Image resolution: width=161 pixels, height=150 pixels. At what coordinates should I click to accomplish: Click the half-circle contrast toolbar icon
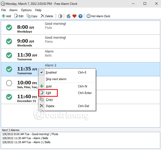tap(60, 16)
